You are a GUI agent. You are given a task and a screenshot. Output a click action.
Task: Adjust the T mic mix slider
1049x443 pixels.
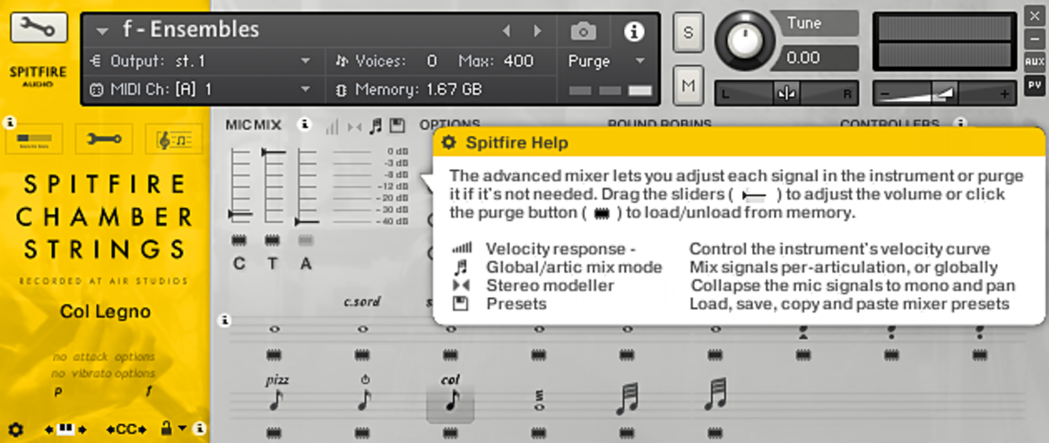(x=273, y=153)
